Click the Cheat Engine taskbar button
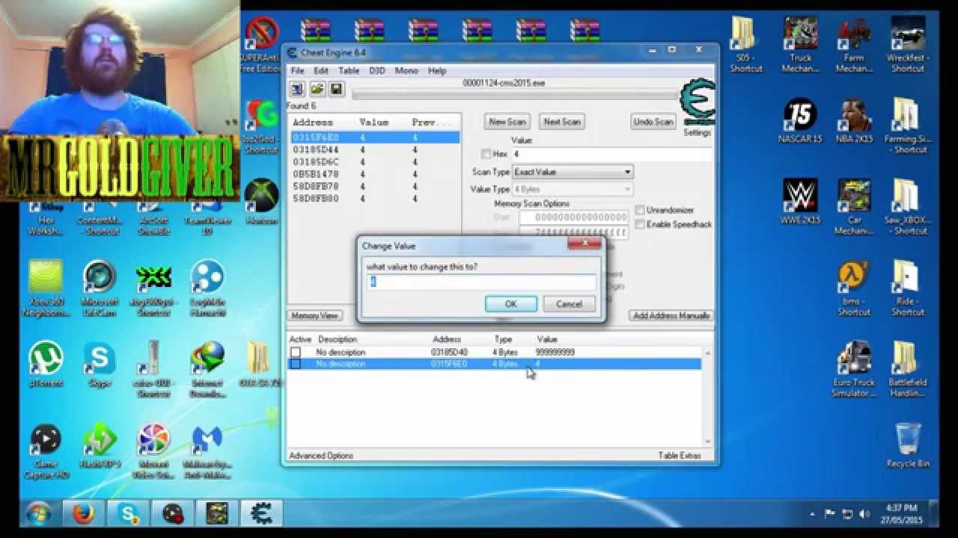Viewport: 958px width, 538px height. (x=261, y=513)
